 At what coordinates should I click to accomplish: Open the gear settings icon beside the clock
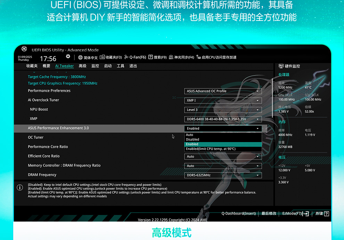[68, 57]
